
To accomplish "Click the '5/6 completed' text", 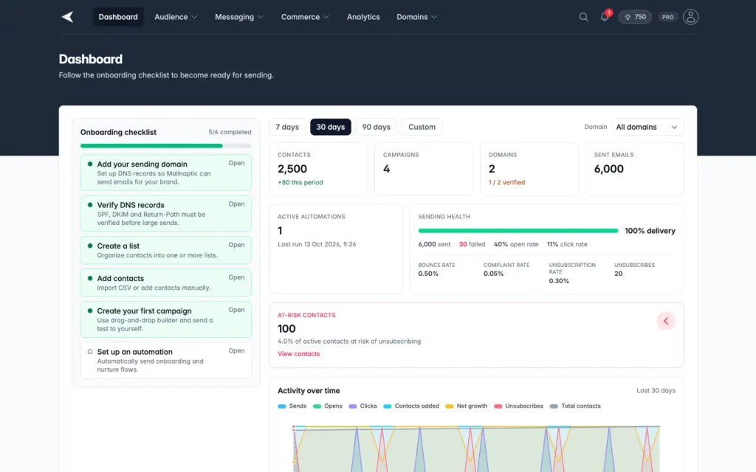I will (x=230, y=132).
